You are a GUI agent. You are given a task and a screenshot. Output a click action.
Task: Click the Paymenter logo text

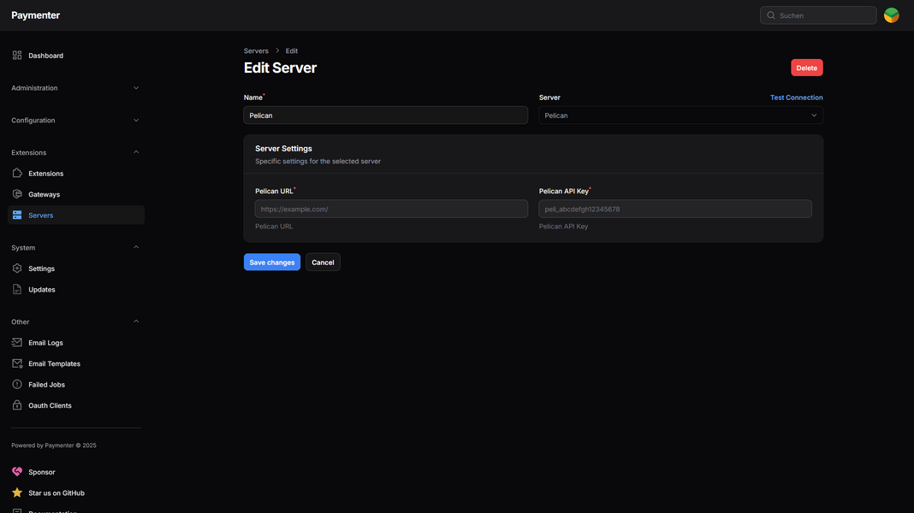pos(36,15)
